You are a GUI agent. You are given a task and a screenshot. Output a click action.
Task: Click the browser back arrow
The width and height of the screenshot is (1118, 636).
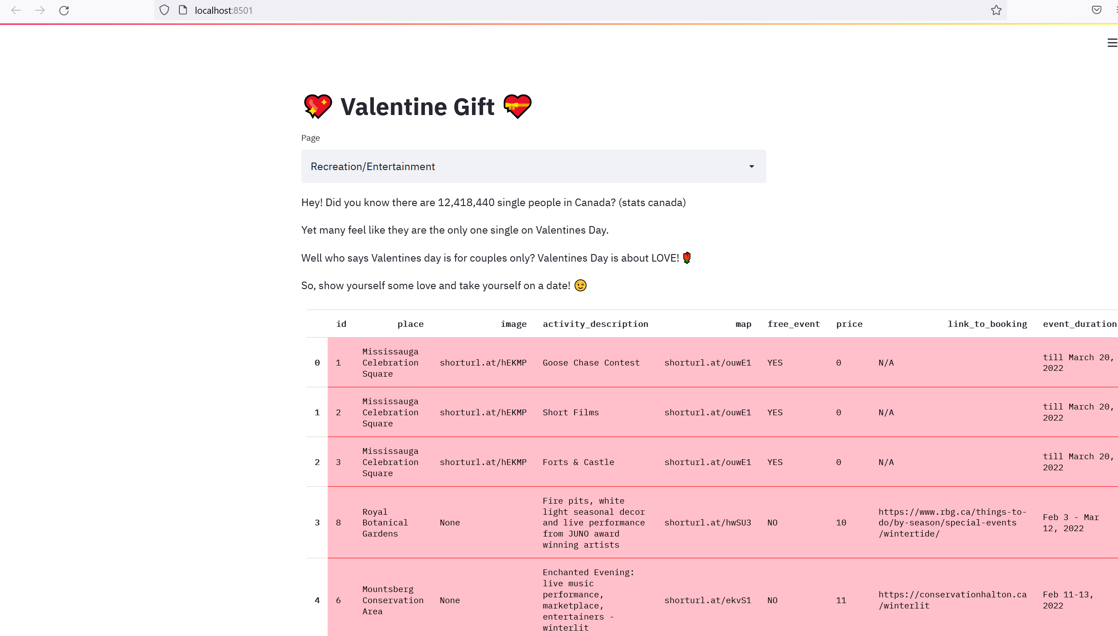16,10
